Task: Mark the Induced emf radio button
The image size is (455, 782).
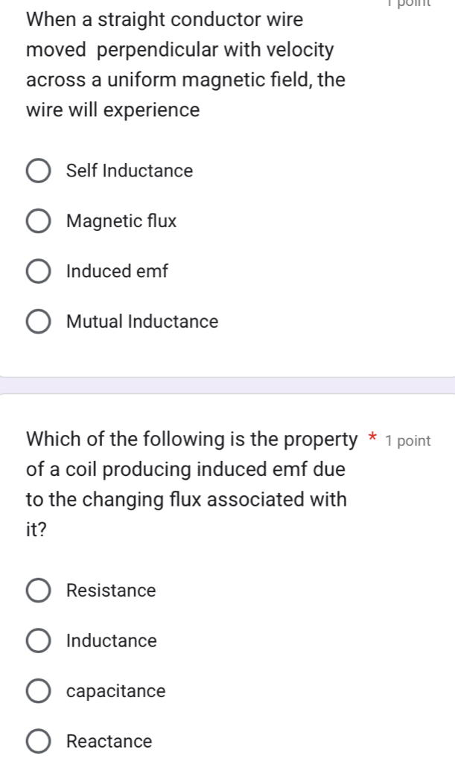Action: click(39, 272)
